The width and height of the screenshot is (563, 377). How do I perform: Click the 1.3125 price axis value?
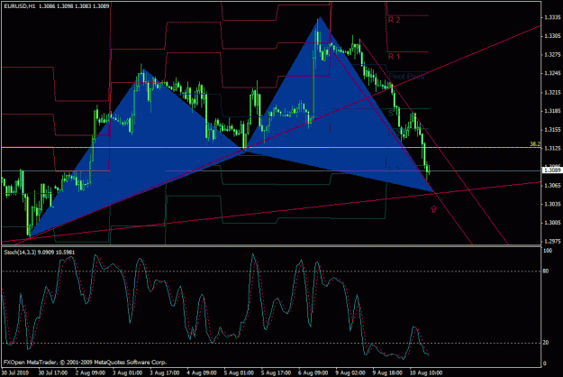(552, 148)
